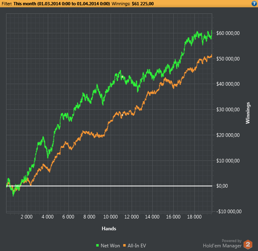Toggle the green Net Won legend swatch
258x251 pixels.
(x=97, y=246)
